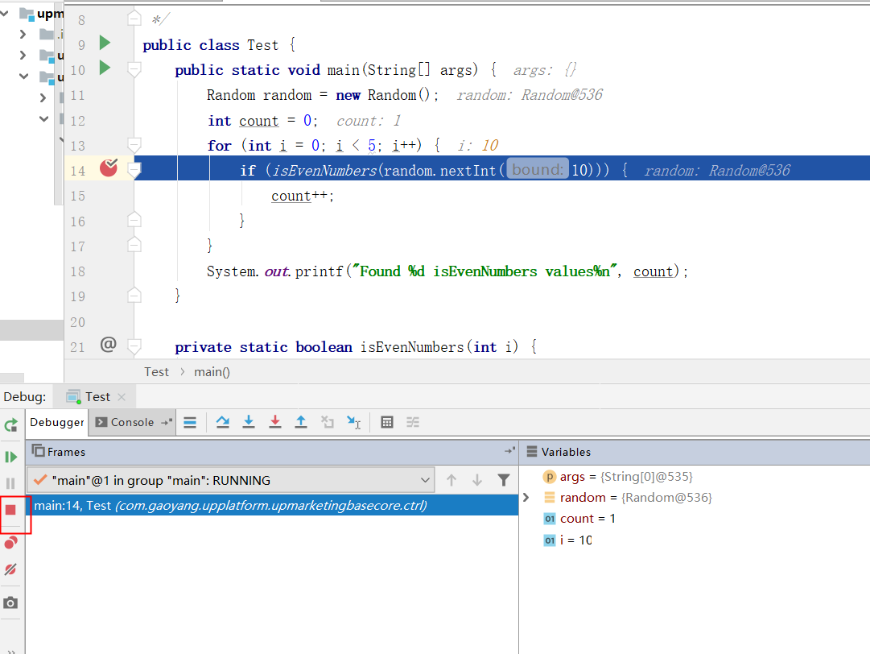Close the Test debug tab

122,397
